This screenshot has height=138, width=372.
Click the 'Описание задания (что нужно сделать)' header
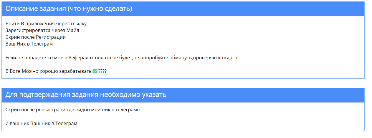click(x=183, y=9)
